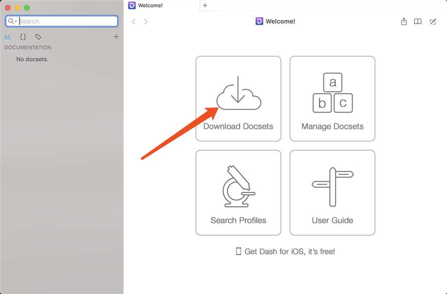
Task: Add a docset with the sidebar plus
Action: pos(116,37)
